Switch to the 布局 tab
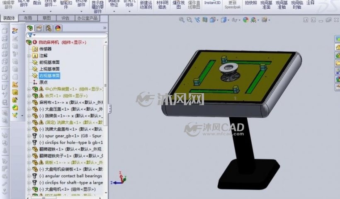This screenshot has height=199, width=340. click(28, 18)
